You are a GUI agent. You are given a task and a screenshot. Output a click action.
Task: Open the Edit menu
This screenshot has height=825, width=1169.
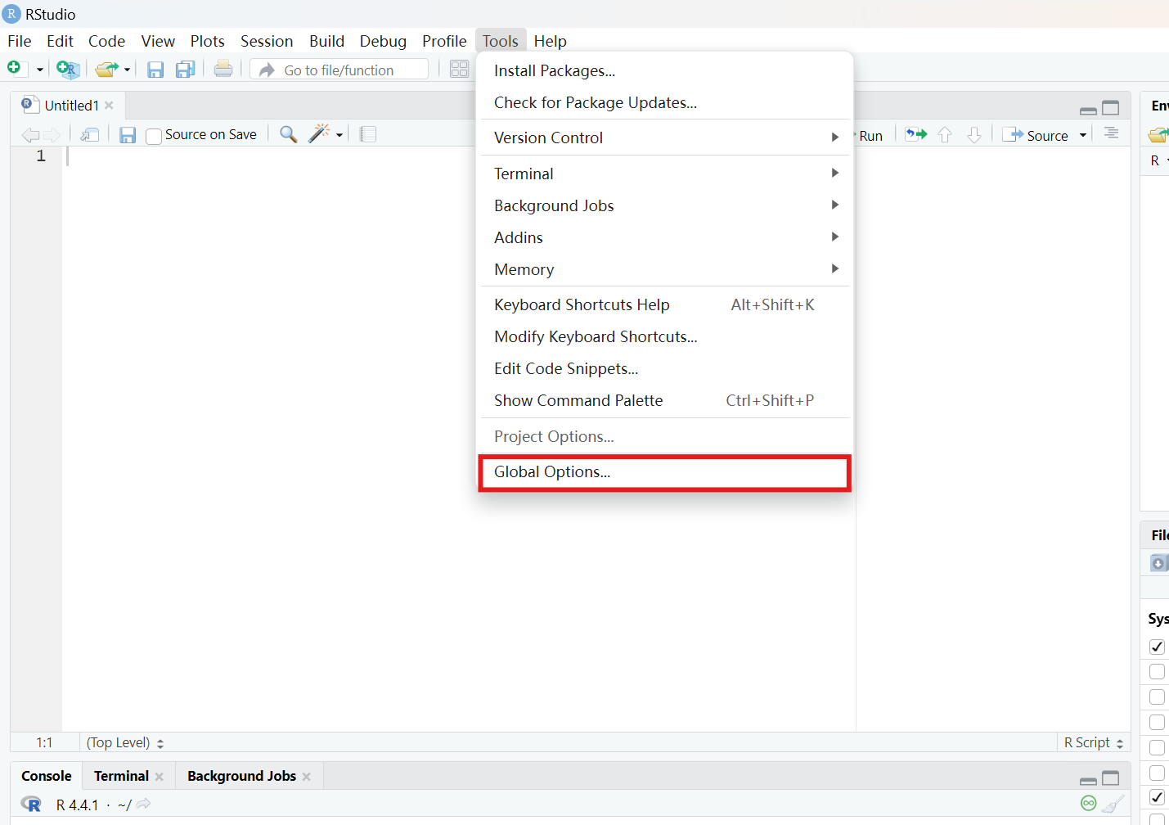point(60,41)
